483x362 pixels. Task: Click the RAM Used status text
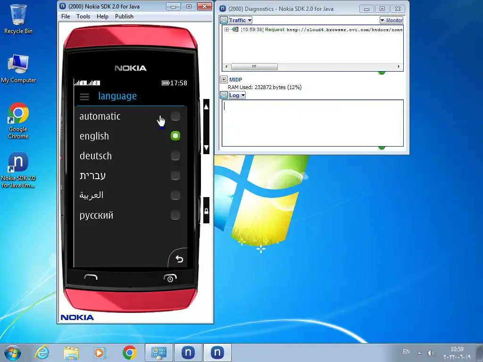(265, 87)
